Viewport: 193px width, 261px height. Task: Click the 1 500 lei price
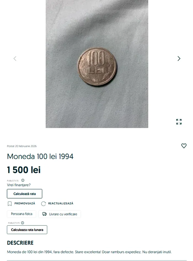24,170
